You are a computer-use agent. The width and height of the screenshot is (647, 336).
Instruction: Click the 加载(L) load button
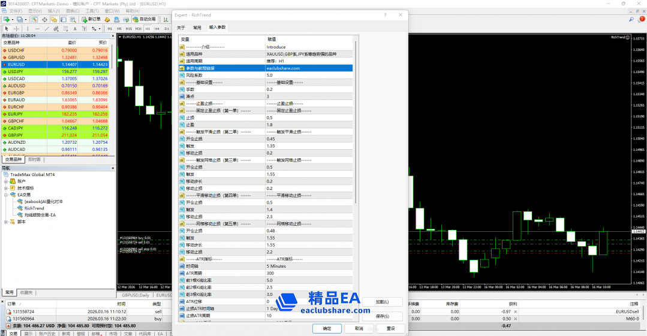click(382, 302)
